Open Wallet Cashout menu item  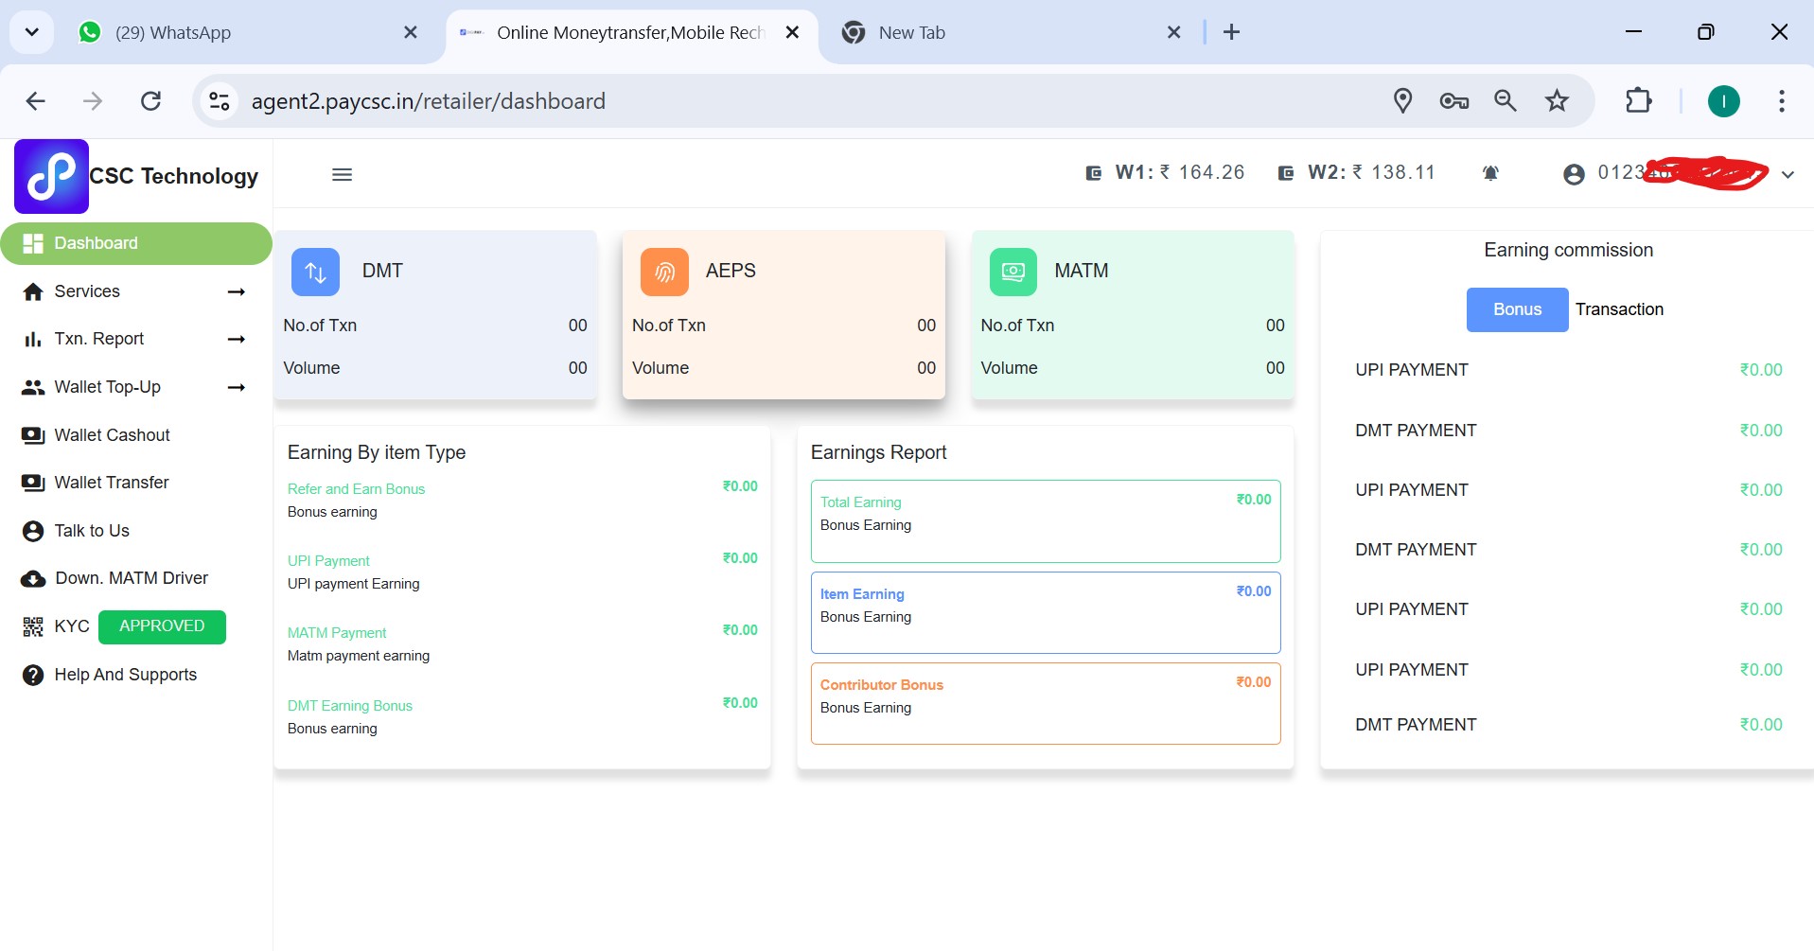click(x=113, y=435)
